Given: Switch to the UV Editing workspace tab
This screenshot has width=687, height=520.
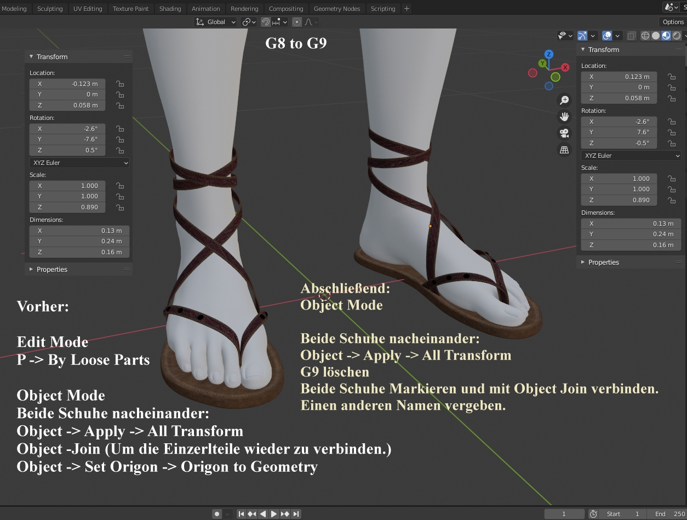Looking at the screenshot, I should pos(88,9).
